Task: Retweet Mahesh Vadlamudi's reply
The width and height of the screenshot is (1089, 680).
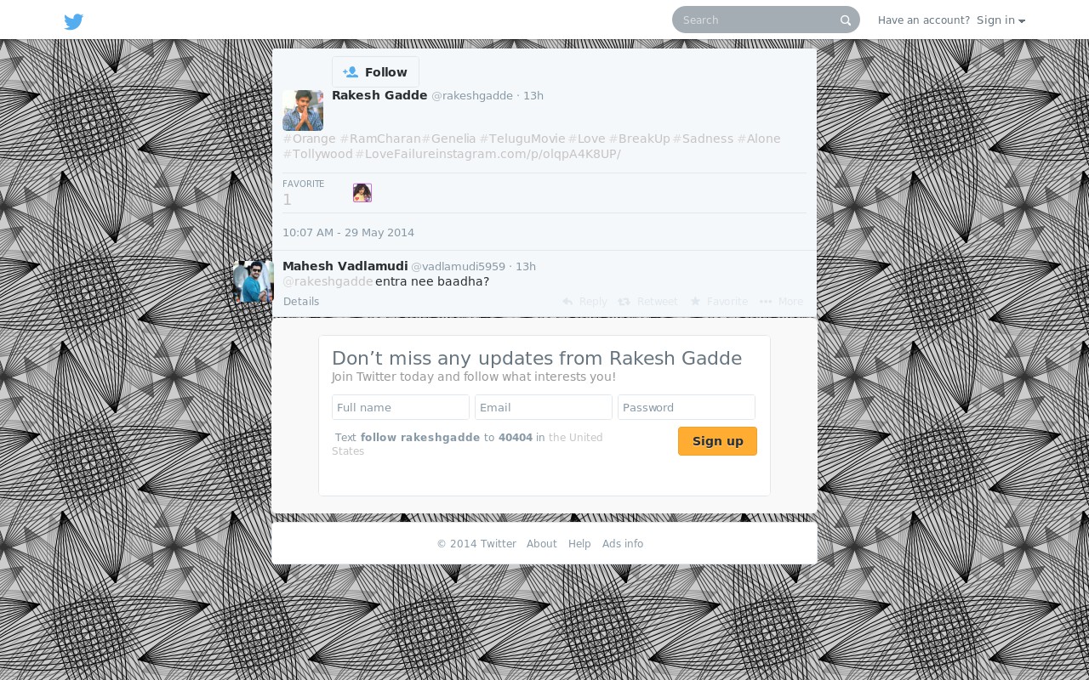Action: (x=648, y=302)
